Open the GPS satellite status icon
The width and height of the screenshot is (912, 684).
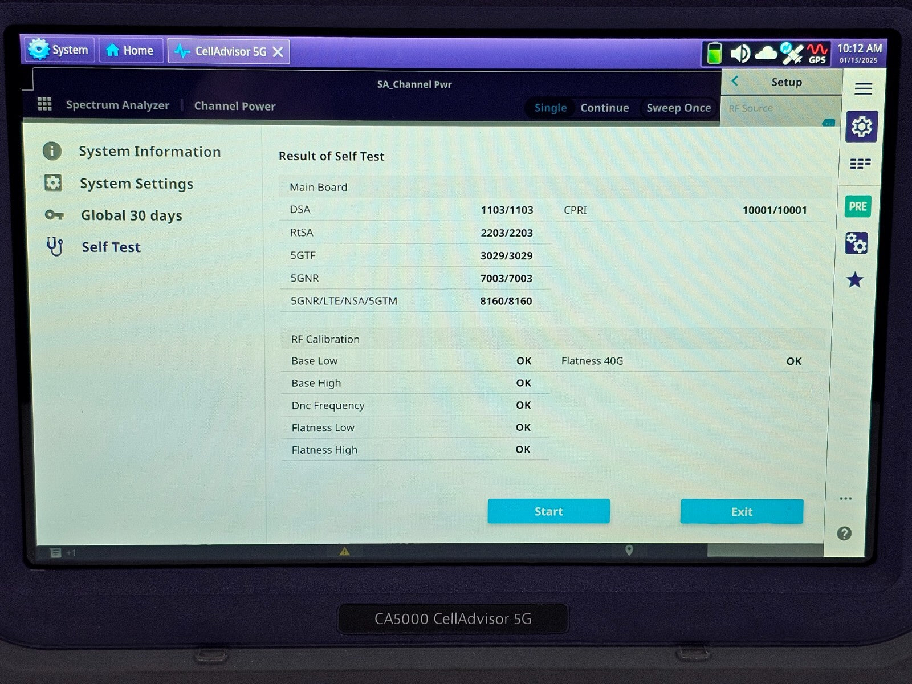tap(791, 53)
